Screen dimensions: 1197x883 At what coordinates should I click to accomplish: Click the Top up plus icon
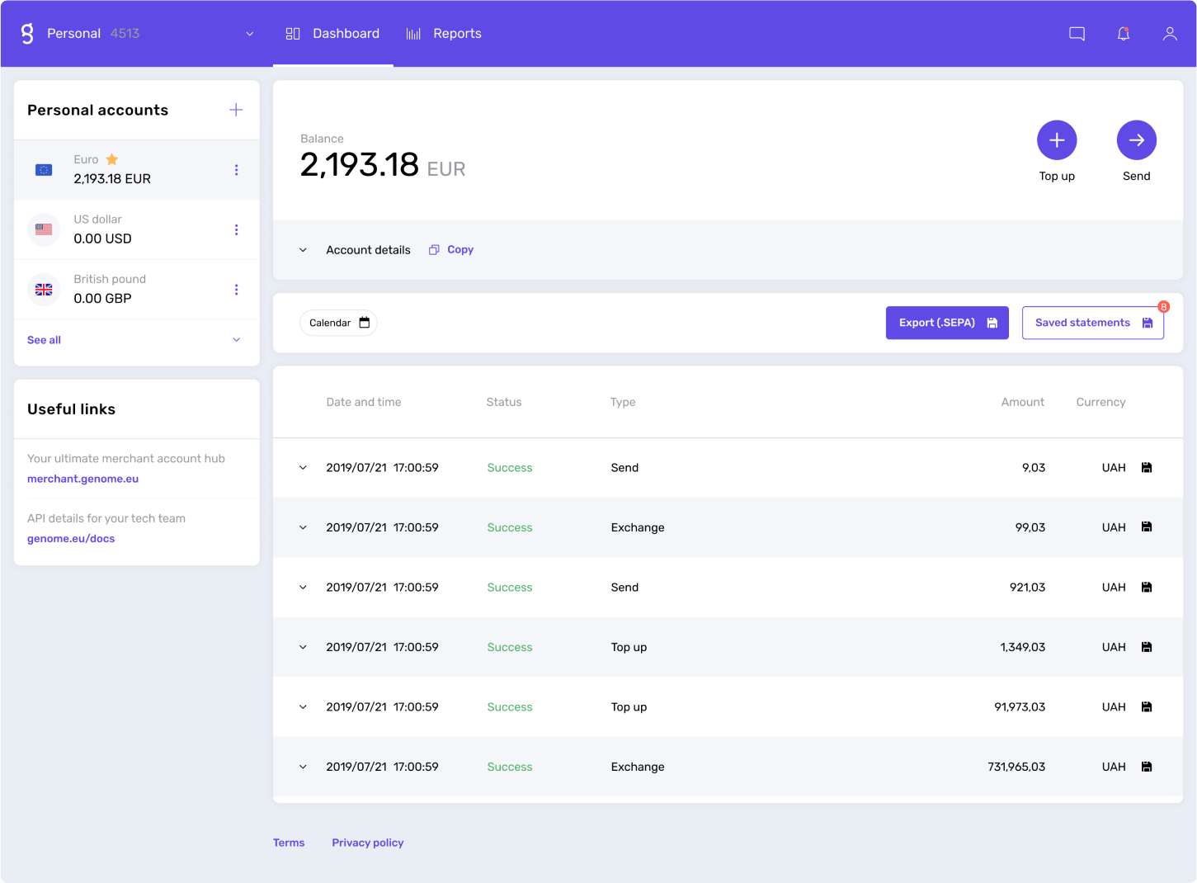click(x=1057, y=140)
